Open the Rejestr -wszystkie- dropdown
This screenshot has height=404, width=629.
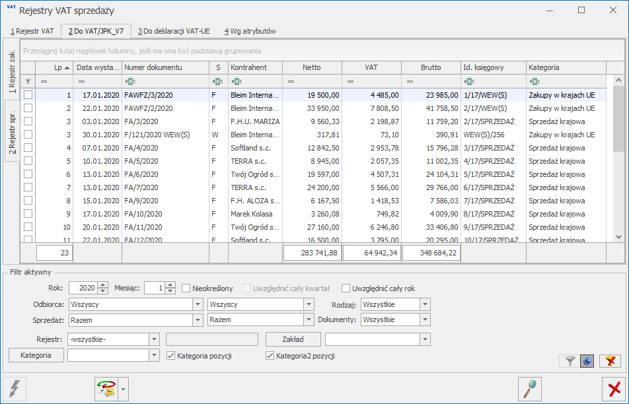(x=153, y=338)
